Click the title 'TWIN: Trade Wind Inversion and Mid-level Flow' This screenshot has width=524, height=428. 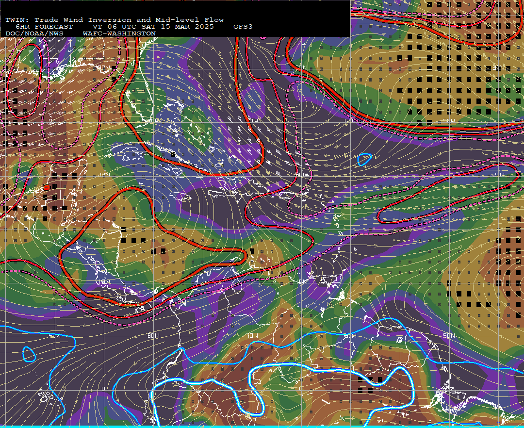click(x=115, y=20)
